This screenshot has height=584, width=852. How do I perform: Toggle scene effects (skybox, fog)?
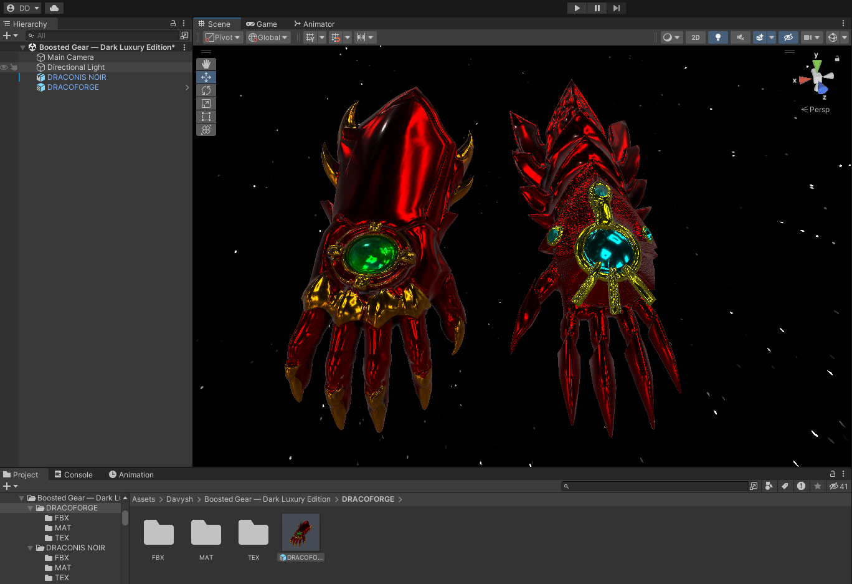[x=760, y=37]
